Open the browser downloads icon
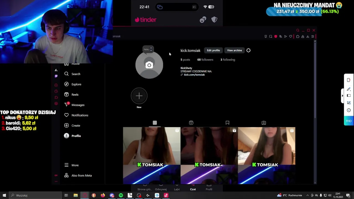This screenshot has width=354, height=199. pyautogui.click(x=308, y=36)
